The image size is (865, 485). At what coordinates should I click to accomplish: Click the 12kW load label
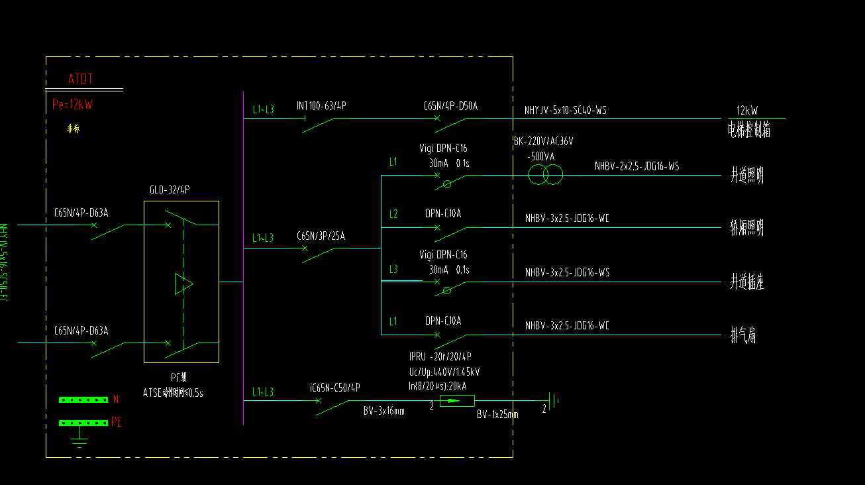[747, 111]
